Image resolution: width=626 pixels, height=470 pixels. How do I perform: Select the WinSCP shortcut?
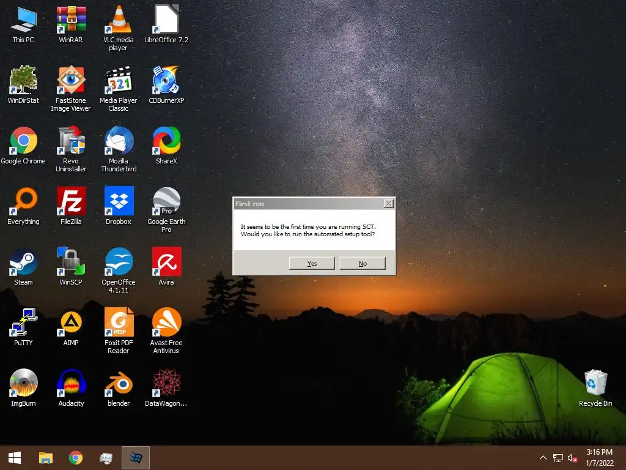[71, 267]
